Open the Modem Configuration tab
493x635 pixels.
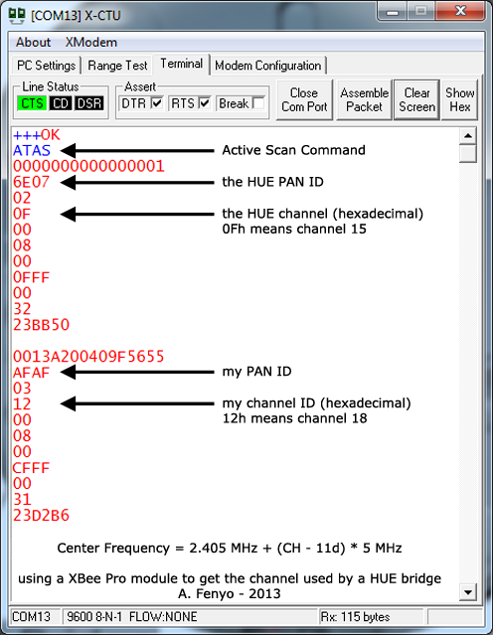[267, 66]
